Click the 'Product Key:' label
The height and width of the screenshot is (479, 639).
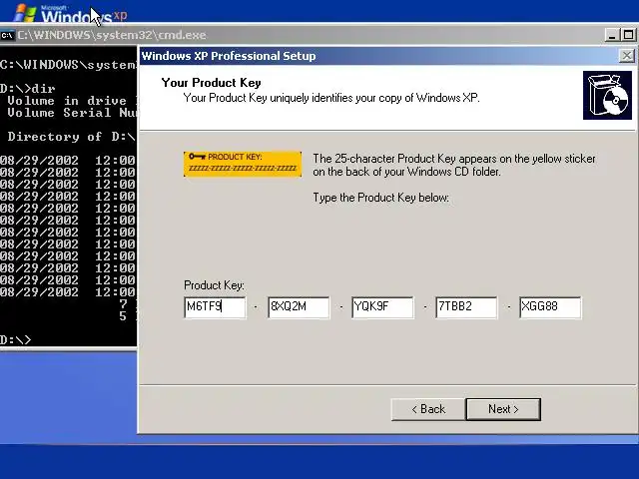pos(214,285)
